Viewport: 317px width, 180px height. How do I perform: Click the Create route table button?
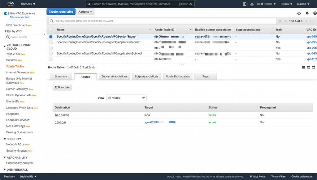tap(61, 11)
